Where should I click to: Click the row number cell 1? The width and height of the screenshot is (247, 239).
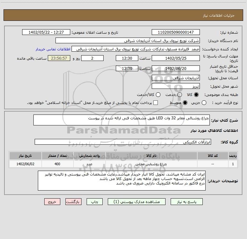coord(233,164)
